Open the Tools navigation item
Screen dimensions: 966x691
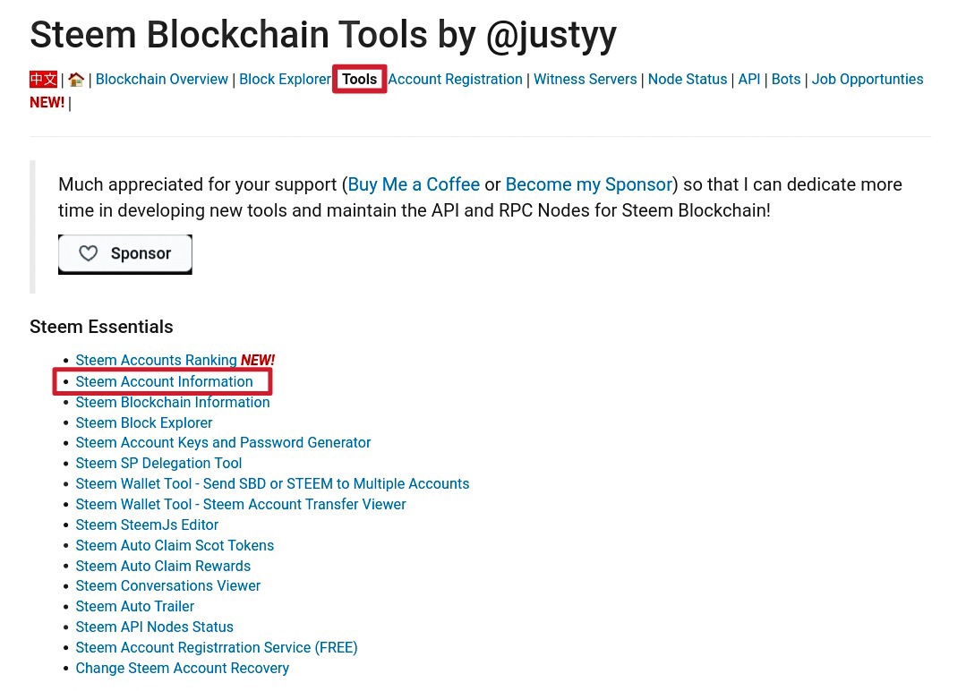click(360, 80)
